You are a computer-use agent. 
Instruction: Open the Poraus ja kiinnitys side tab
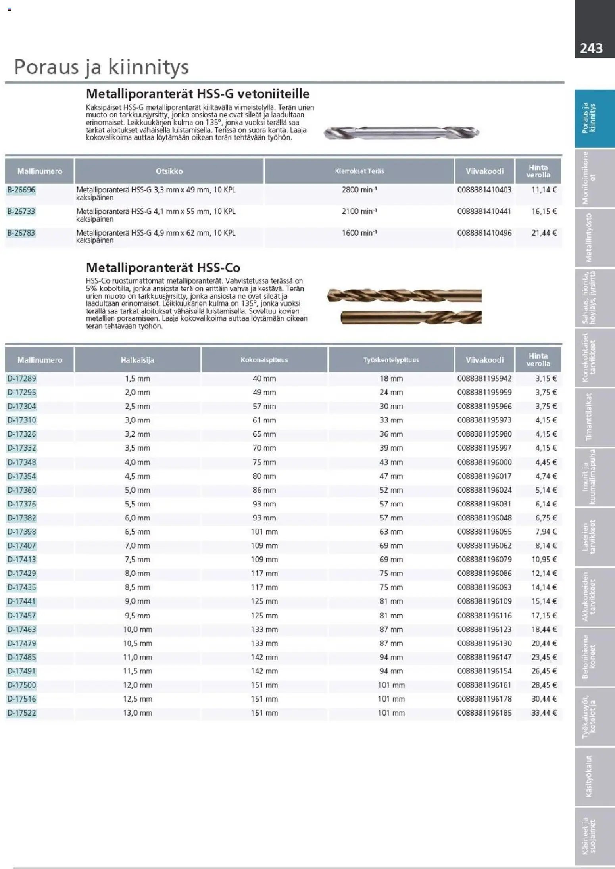tap(594, 118)
